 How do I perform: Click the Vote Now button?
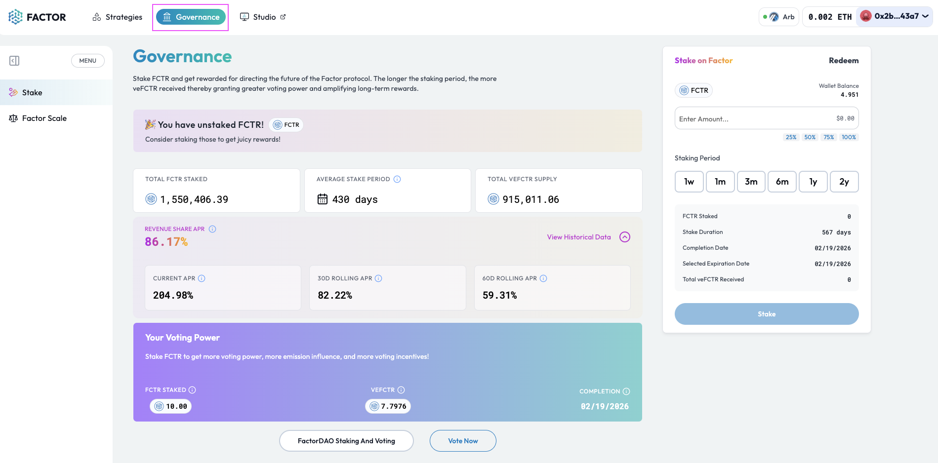(463, 441)
